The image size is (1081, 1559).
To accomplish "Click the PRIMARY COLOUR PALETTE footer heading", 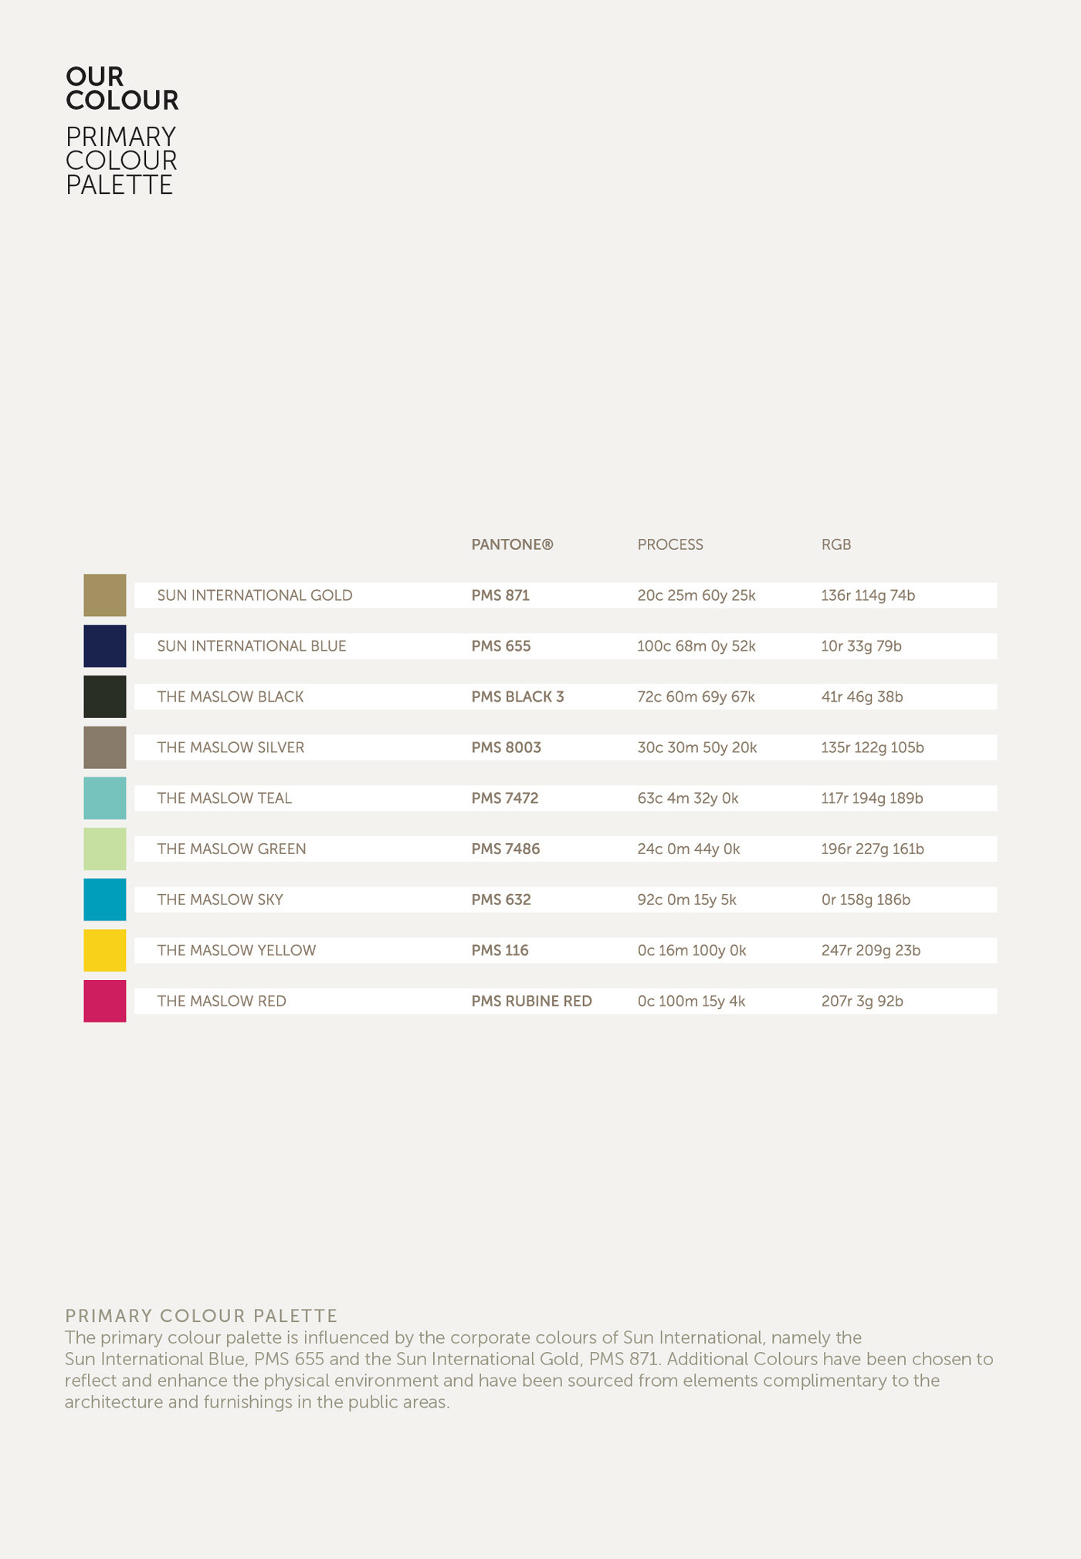I will [202, 1315].
